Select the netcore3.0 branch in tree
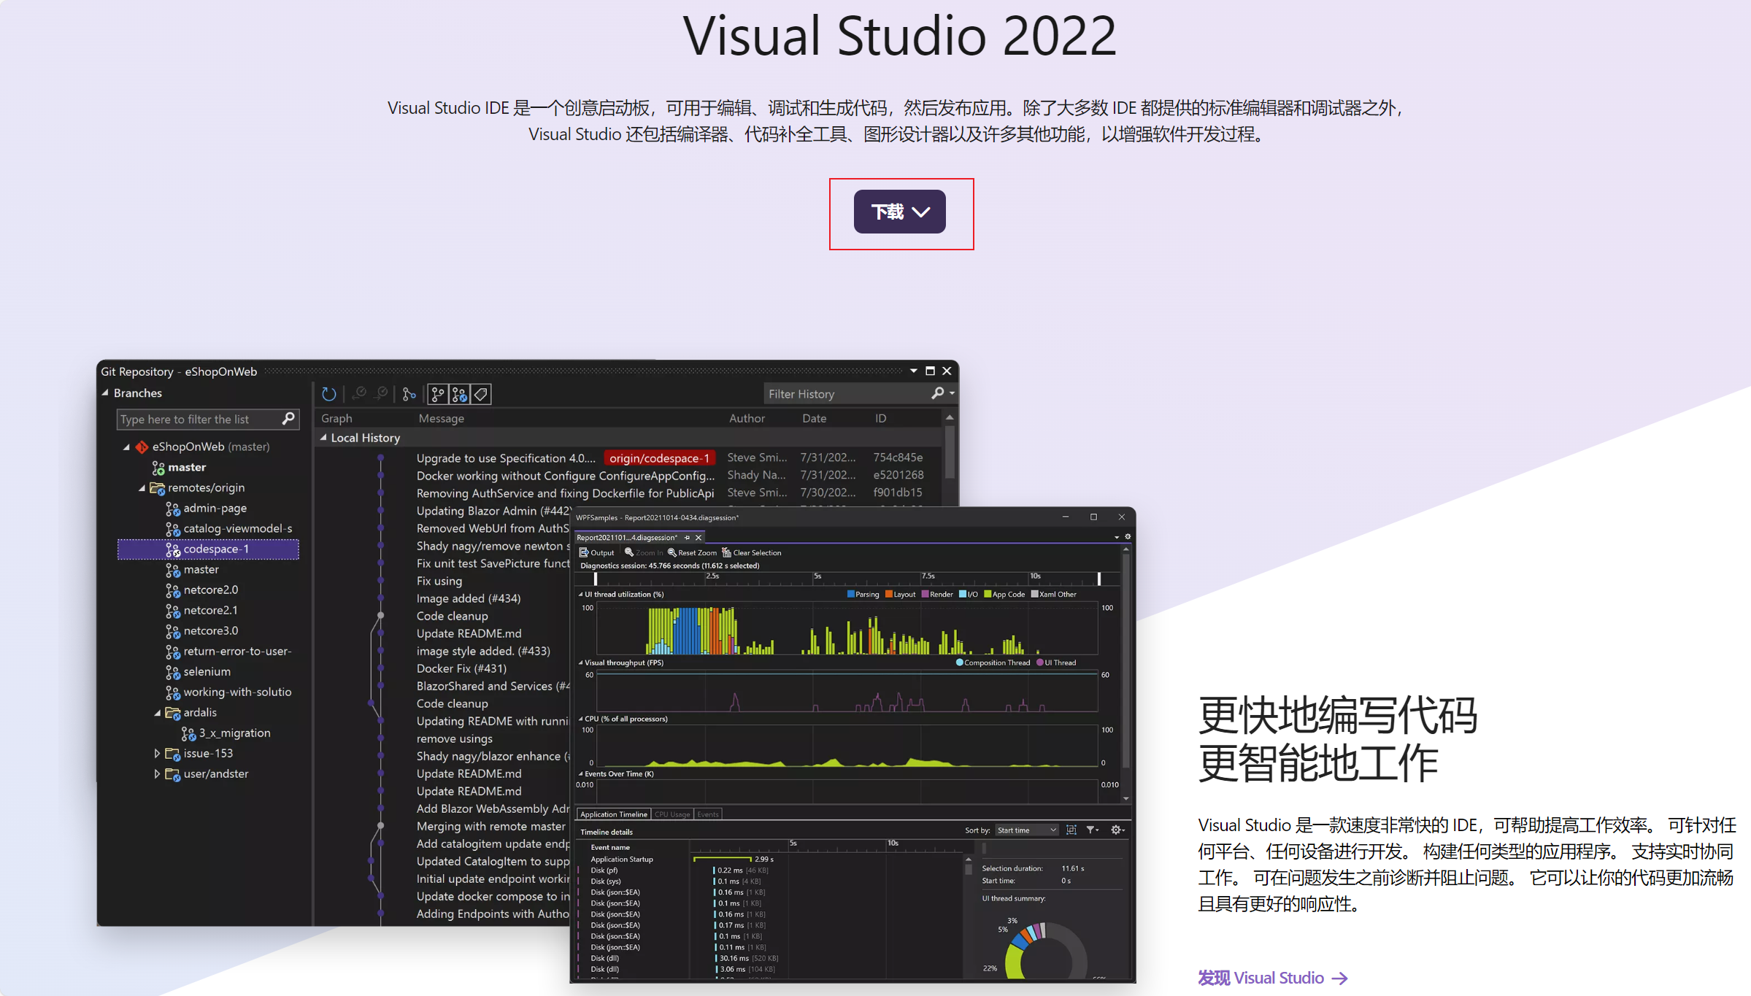Screen dimensions: 1751x996 (x=210, y=630)
